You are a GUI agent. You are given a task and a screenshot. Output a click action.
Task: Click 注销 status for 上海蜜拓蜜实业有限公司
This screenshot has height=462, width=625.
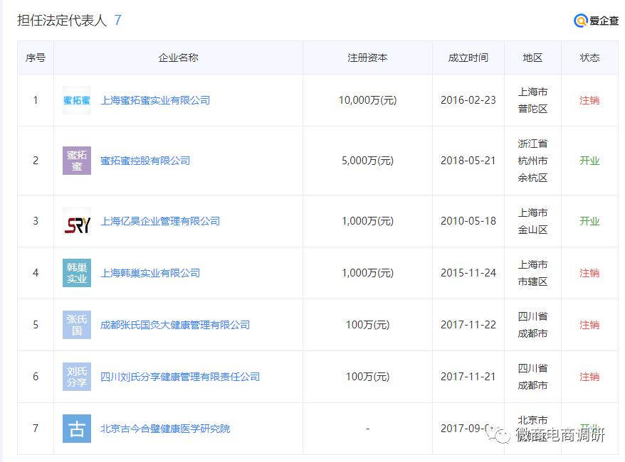[x=589, y=100]
